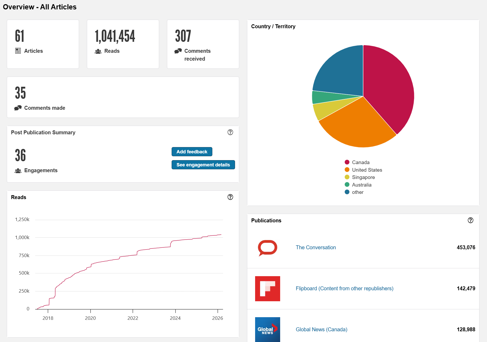
Task: Follow the Global News (Canada) link
Action: click(321, 329)
